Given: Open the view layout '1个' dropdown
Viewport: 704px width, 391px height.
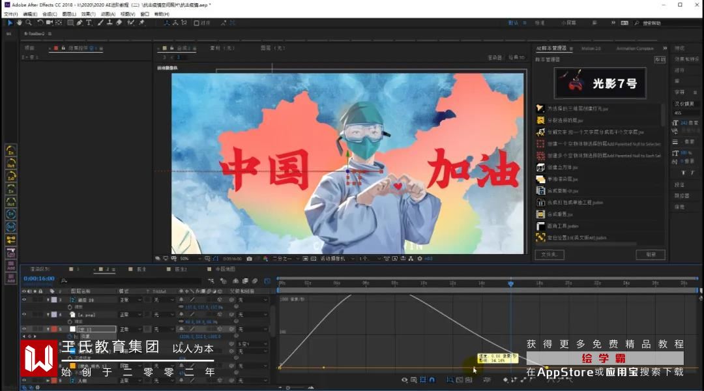Looking at the screenshot, I should click(370, 259).
